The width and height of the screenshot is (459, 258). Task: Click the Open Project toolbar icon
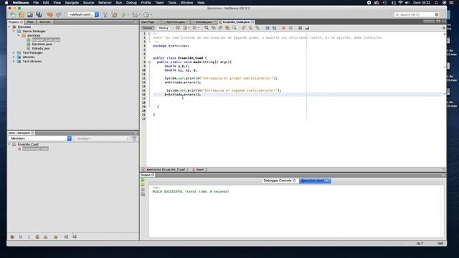coord(30,14)
